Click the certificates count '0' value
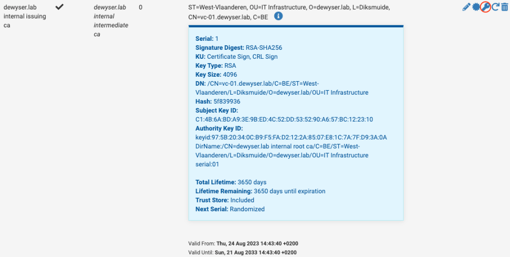This screenshot has width=510, height=257. point(141,7)
